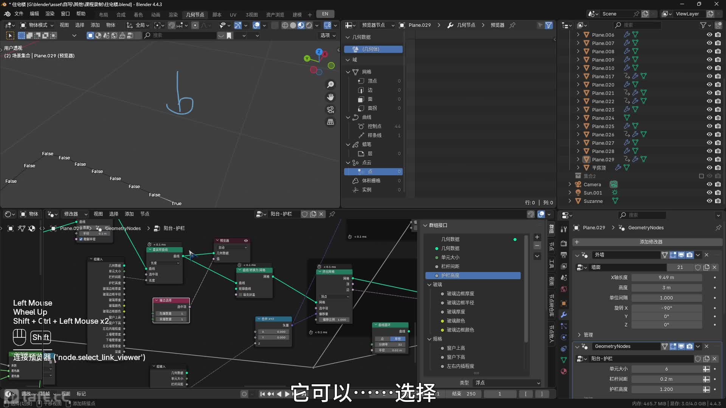Image resolution: width=726 pixels, height=408 pixels.
Task: Click the material properties sphere icon
Action: point(564,371)
